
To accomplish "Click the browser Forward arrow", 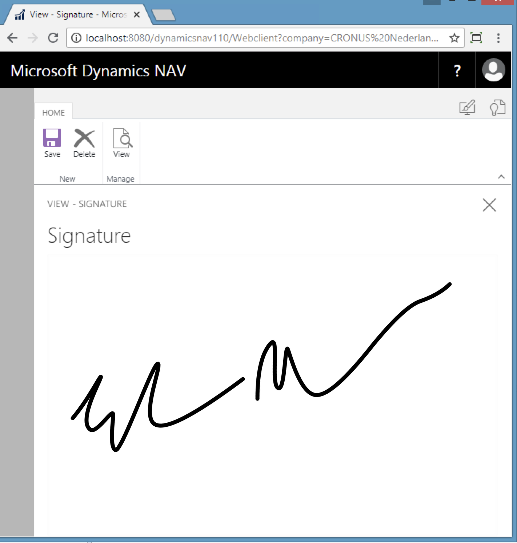I will 33,38.
